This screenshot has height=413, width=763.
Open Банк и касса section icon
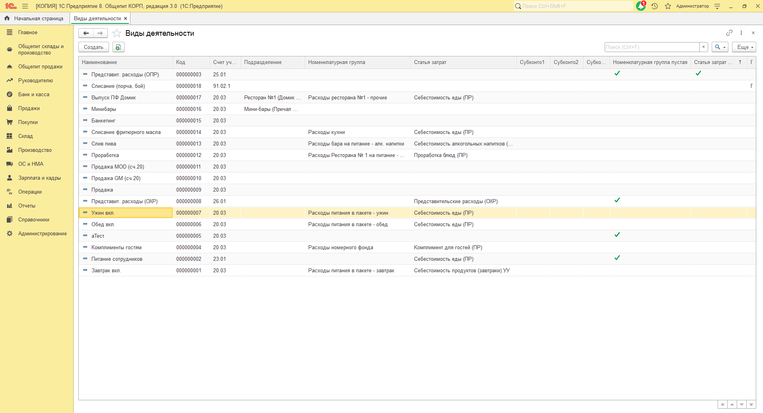coord(10,94)
